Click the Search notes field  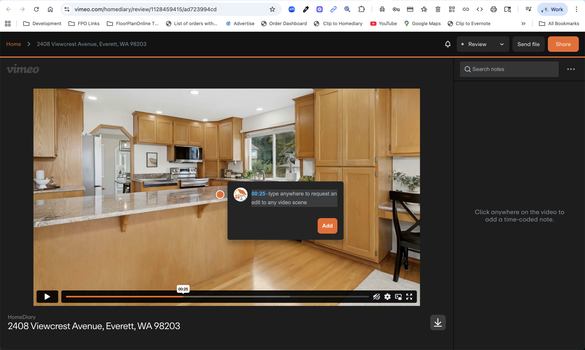509,69
